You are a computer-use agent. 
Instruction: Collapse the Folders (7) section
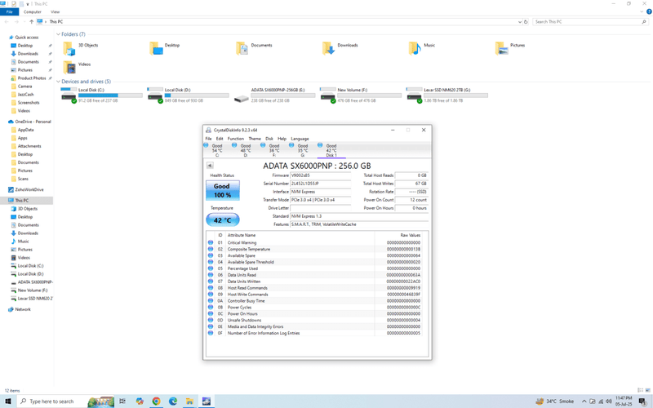(58, 34)
